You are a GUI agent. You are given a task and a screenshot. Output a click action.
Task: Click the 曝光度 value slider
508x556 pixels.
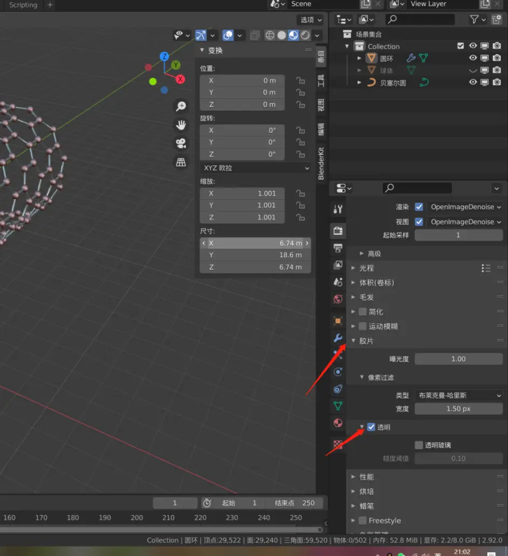pyautogui.click(x=459, y=359)
